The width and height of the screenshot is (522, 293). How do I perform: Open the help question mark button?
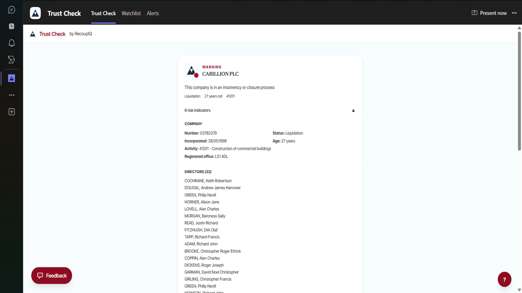coord(504,279)
